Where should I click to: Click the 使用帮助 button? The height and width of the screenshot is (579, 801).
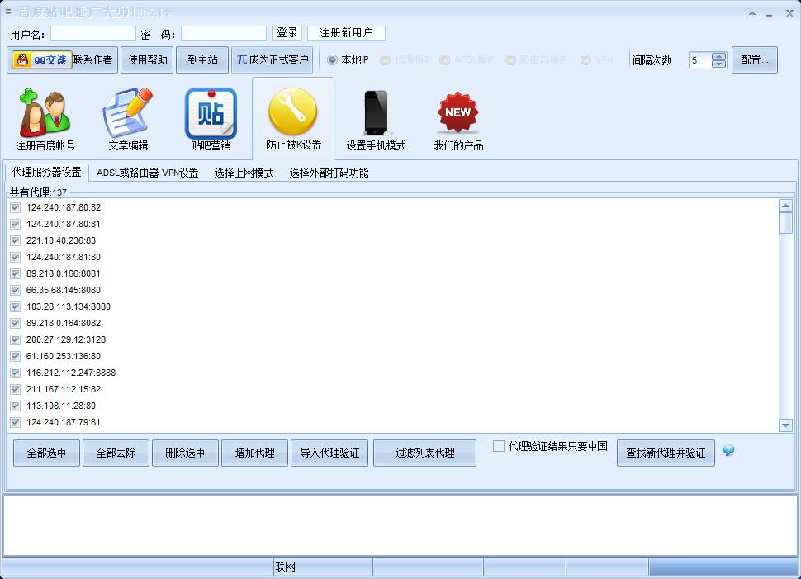click(147, 59)
